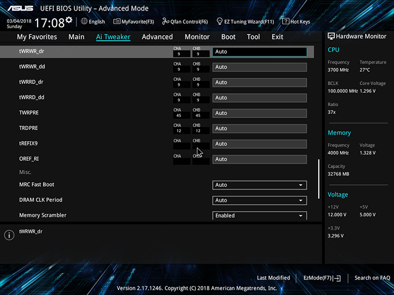The image size is (394, 295).
Task: Launch EZ Tuning Wizard lightbulb icon
Action: pyautogui.click(x=219, y=22)
